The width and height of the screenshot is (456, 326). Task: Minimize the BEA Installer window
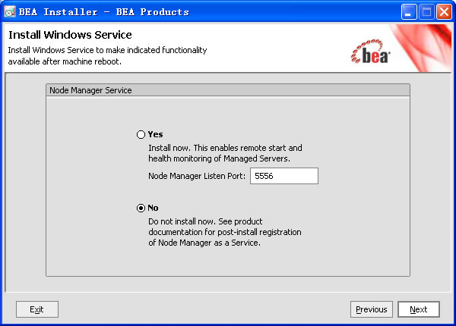tap(409, 12)
